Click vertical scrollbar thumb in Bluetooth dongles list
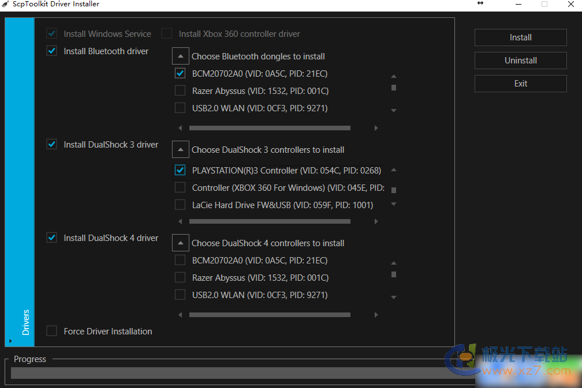This screenshot has height=388, width=582. pos(394,88)
